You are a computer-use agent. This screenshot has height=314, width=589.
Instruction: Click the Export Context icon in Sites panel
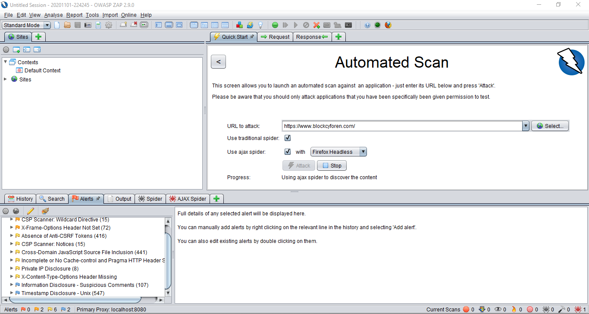point(37,50)
